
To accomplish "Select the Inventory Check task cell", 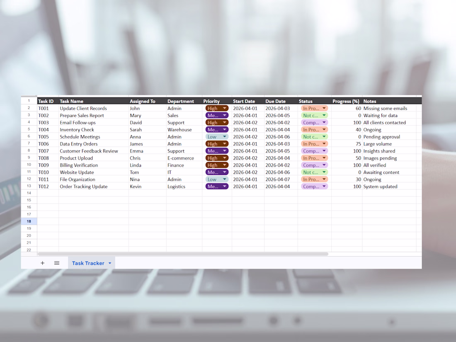I will coord(94,130).
